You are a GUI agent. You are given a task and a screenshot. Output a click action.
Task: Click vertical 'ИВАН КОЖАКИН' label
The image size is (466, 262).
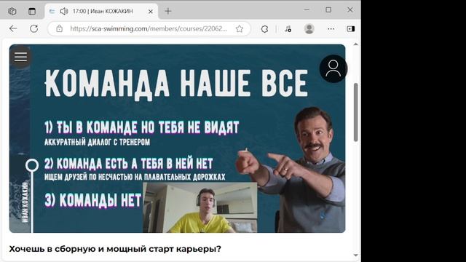25,202
